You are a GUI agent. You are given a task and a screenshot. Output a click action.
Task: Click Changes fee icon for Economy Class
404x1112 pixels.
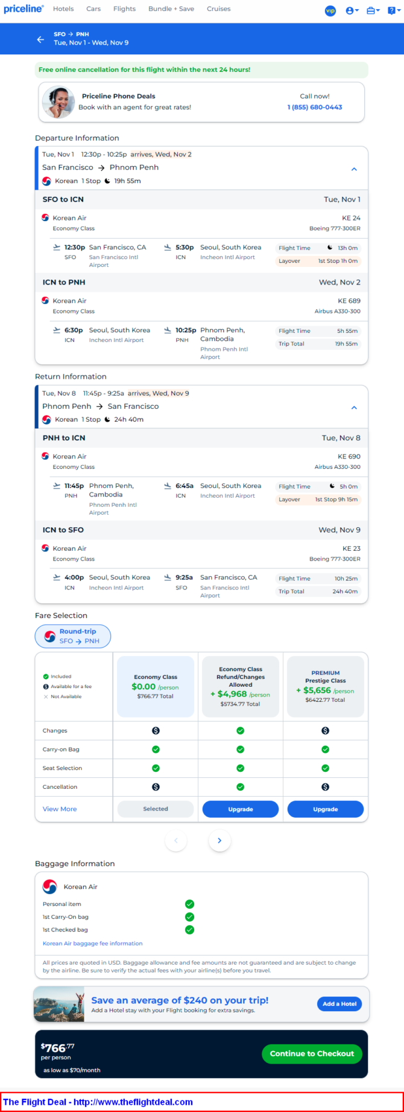(156, 731)
